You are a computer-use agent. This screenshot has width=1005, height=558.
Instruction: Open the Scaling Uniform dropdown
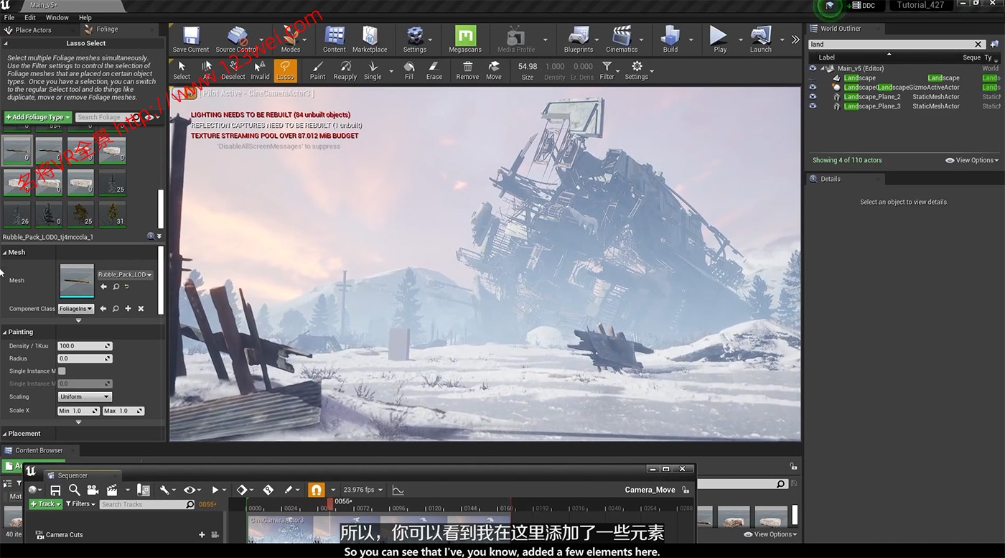click(x=85, y=396)
